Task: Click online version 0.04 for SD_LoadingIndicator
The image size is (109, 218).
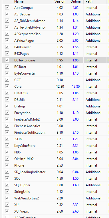Action: [75, 172]
